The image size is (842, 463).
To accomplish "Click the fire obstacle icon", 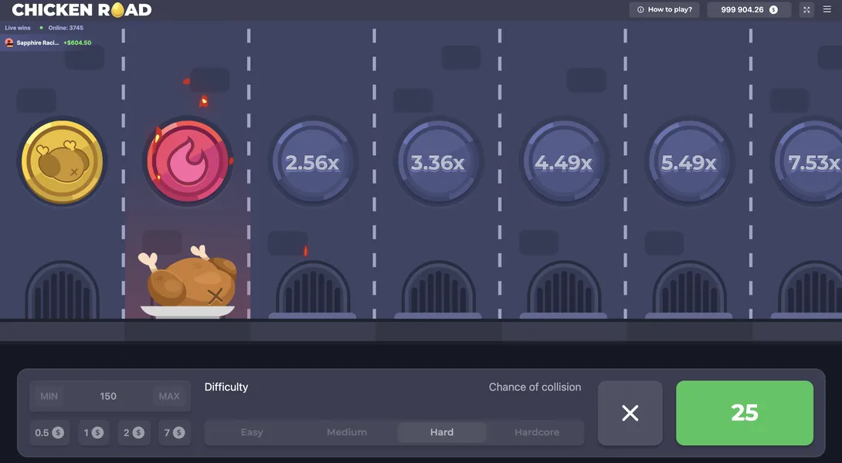I will click(187, 161).
